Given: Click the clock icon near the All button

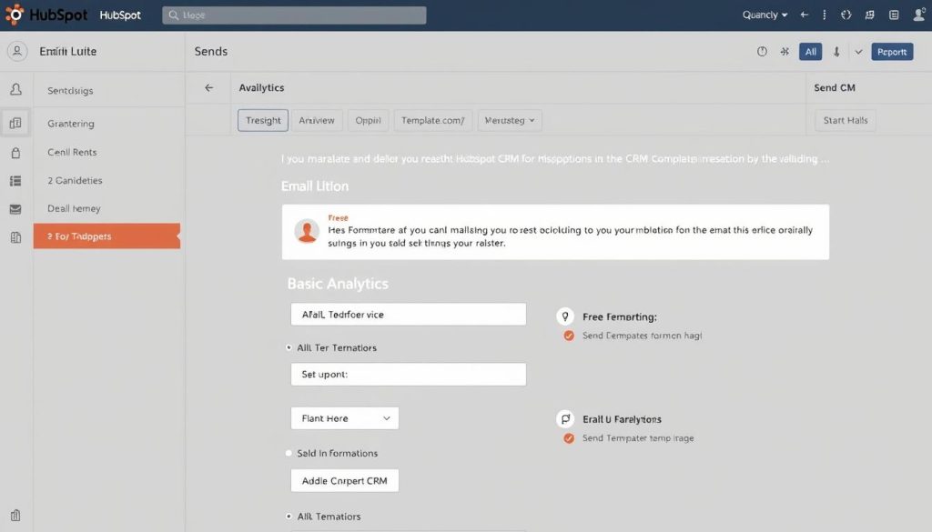Looking at the screenshot, I should [x=762, y=52].
